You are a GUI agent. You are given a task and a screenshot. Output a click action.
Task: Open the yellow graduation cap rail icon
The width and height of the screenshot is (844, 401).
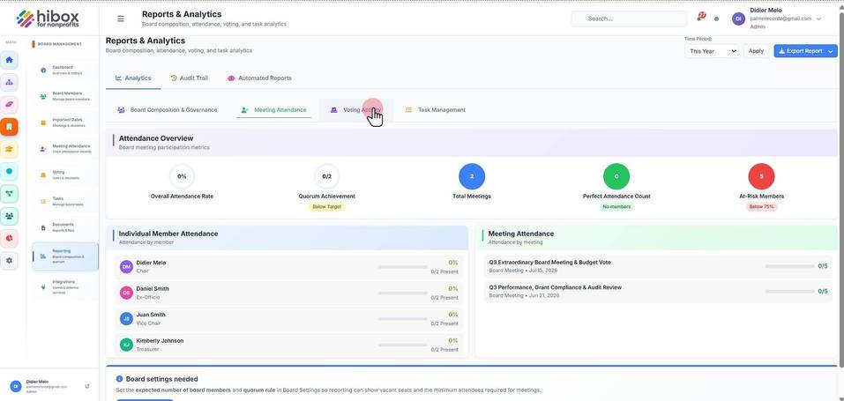tap(9, 149)
